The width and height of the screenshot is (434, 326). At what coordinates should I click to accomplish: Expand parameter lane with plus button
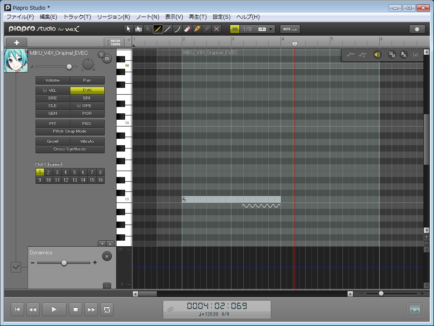click(102, 243)
